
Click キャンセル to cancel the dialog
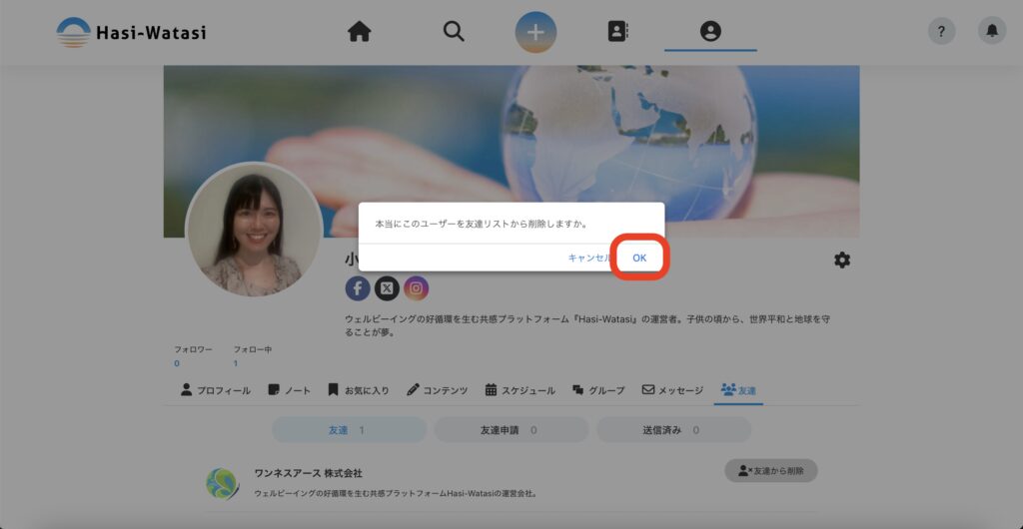pos(588,258)
